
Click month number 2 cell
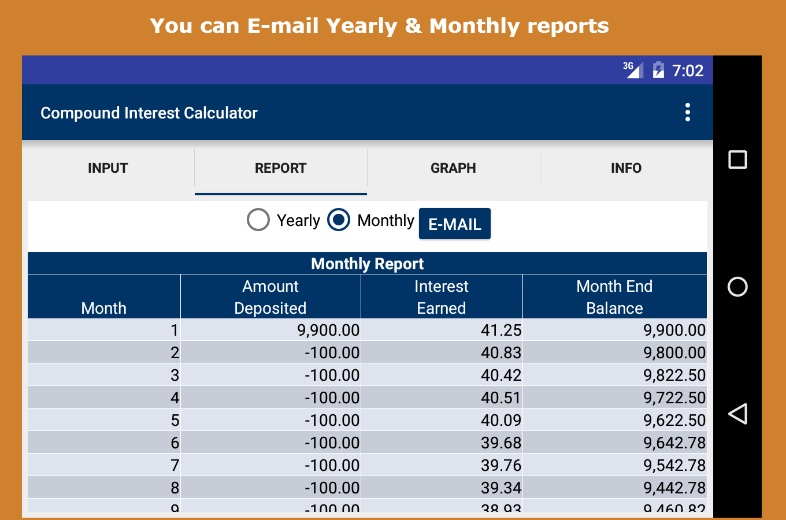point(104,352)
